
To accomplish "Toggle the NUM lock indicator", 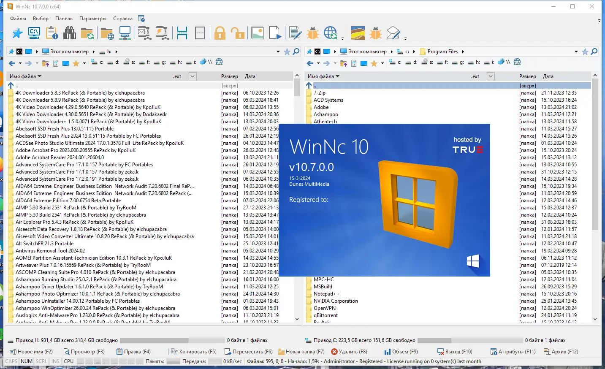I will [26, 361].
